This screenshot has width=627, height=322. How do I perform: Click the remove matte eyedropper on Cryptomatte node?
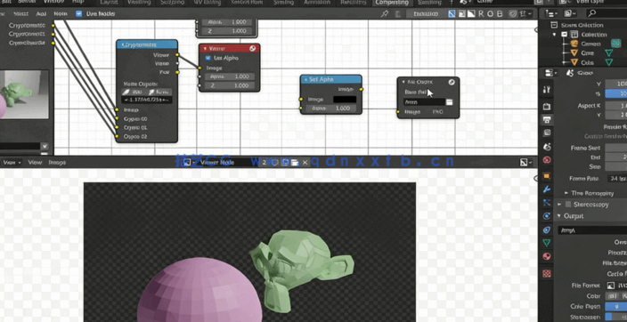click(159, 92)
